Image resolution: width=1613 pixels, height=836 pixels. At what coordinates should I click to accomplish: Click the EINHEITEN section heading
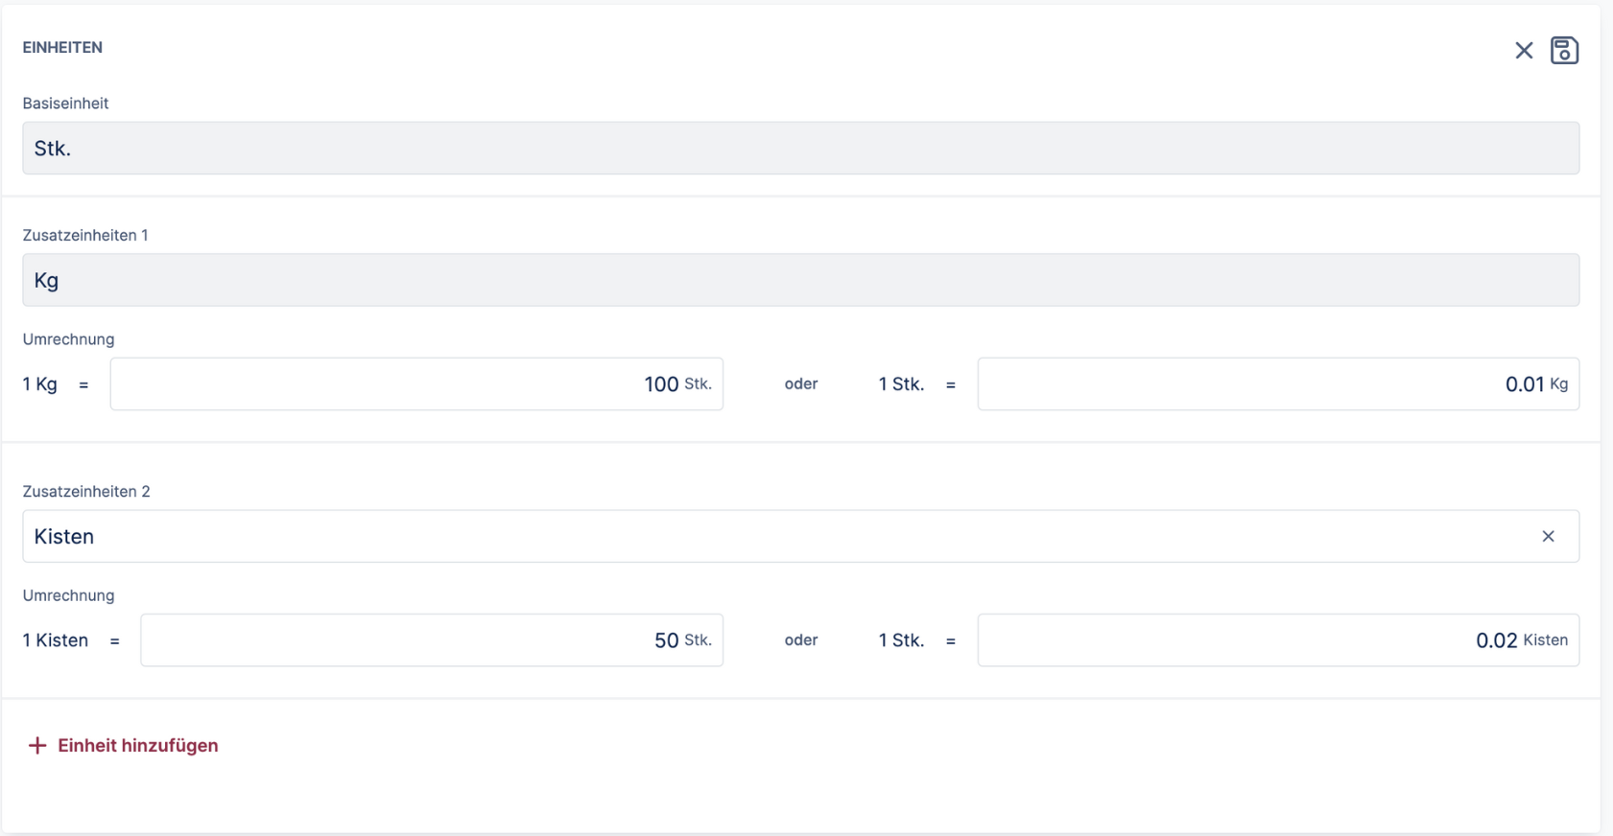click(62, 47)
